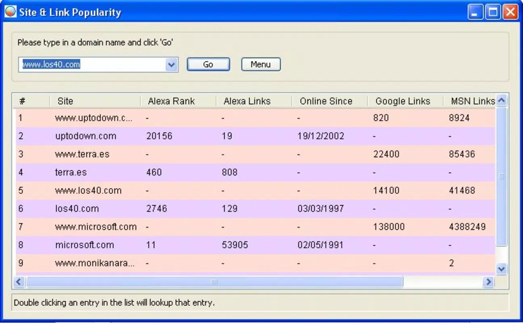Click row number 1 cell
The height and width of the screenshot is (323, 523).
20,118
